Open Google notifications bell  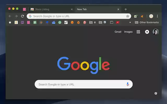pos(147,32)
